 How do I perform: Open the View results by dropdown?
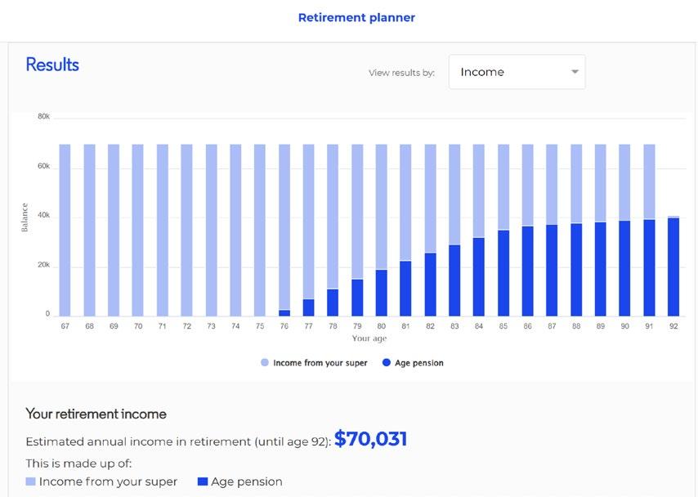[517, 72]
